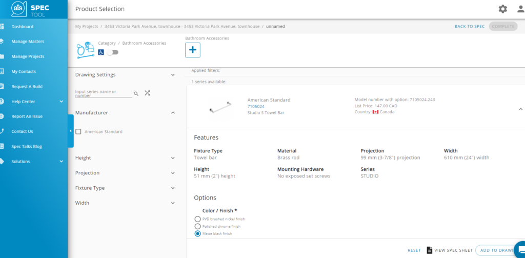Toggle the accessibility filter switch
Image resolution: width=525 pixels, height=258 pixels.
tap(112, 52)
